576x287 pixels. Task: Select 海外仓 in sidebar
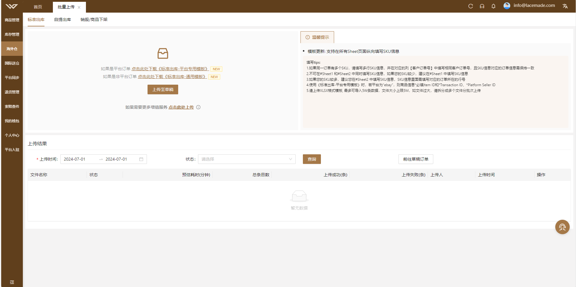click(12, 49)
